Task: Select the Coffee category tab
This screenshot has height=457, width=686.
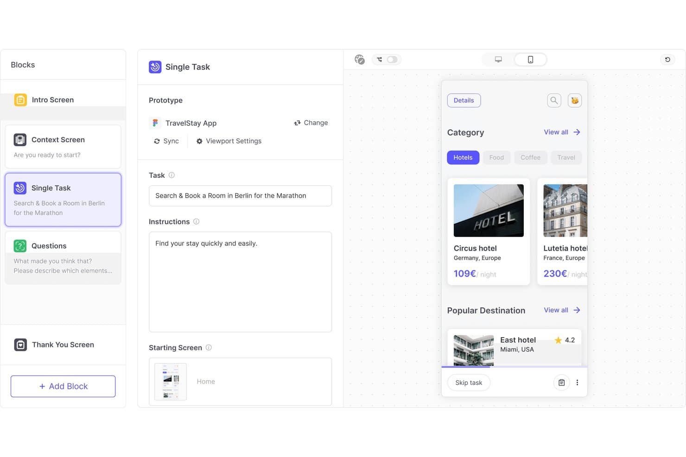Action: coord(530,157)
